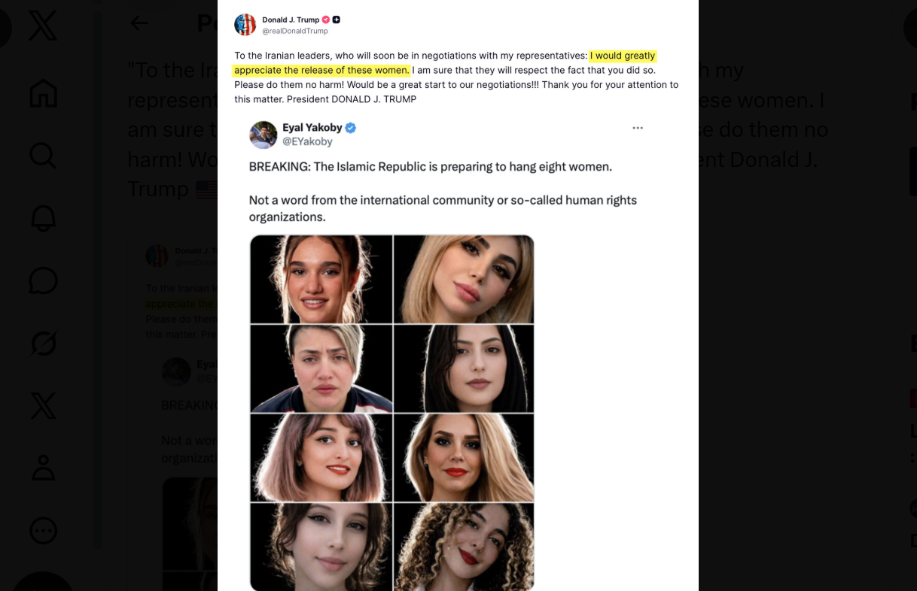Click the curly-haired woman photo bottom right

coord(464,547)
